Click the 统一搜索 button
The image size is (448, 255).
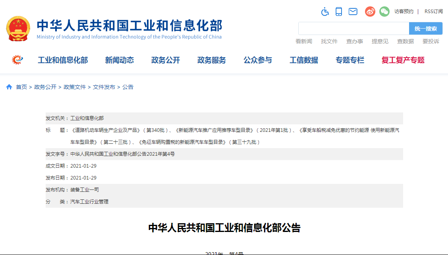pyautogui.click(x=426, y=28)
